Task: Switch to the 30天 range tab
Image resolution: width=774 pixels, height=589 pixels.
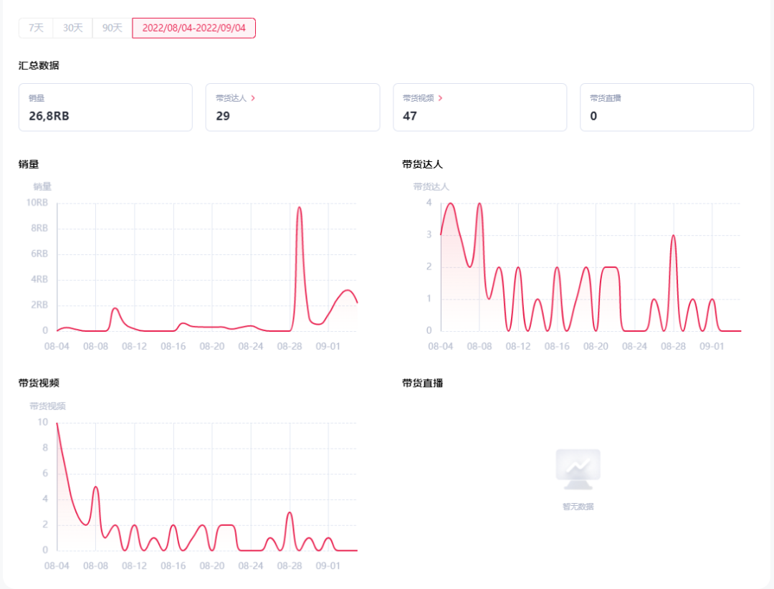Action: pyautogui.click(x=72, y=28)
